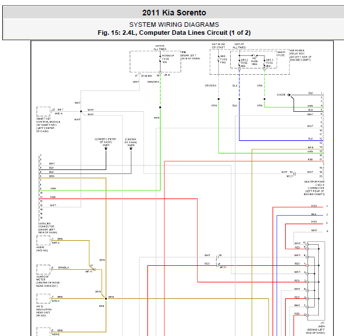Click the ABS 2 Fuse label
Screen dimensions: 344x336
244,63
